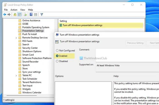Click the Local Group Policy Editor title icon
This screenshot has width=159, height=105.
pyautogui.click(x=5, y=5)
